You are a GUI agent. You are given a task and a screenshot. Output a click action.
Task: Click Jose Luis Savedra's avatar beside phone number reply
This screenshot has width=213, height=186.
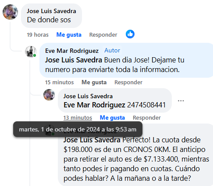click(49, 95)
